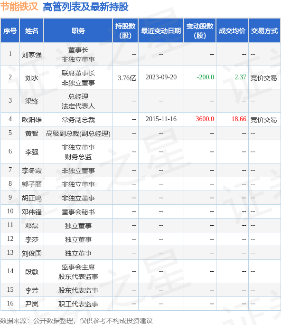Click the name 尹岚
281x325 pixels.
(32, 304)
